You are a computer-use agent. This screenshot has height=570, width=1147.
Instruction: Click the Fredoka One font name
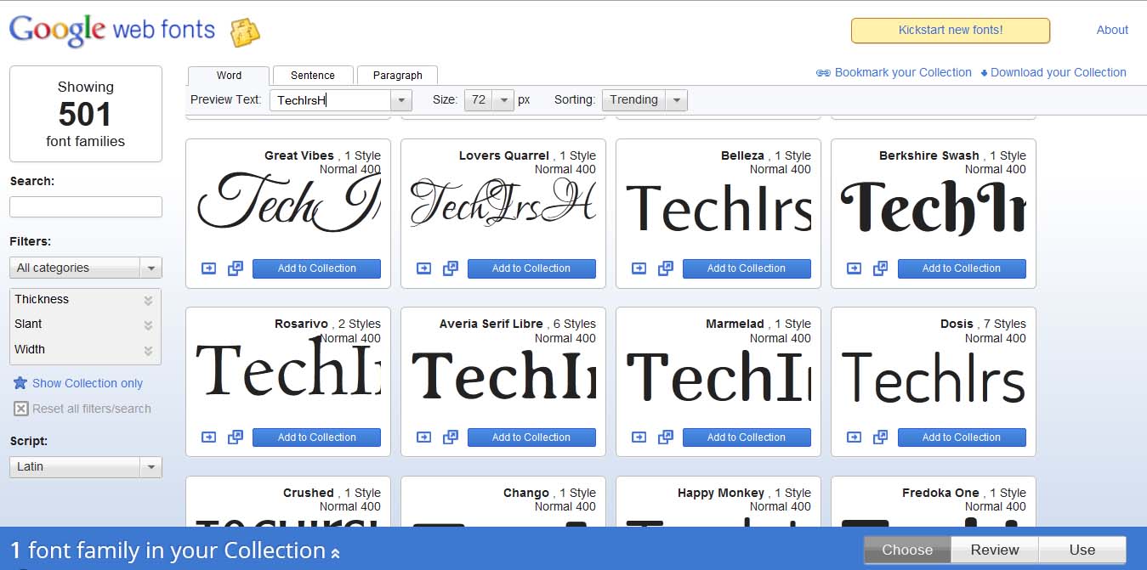pos(940,493)
